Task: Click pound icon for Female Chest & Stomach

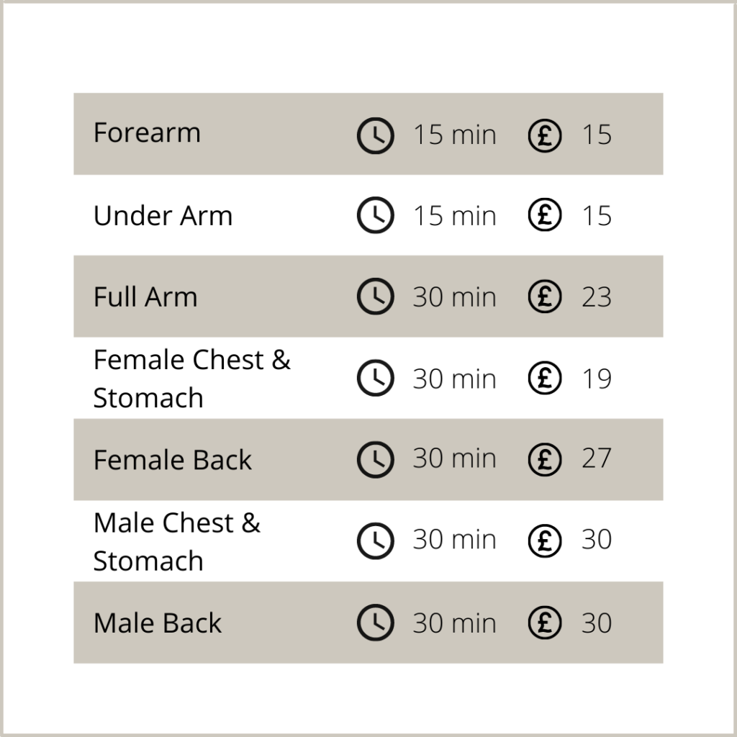Action: click(544, 378)
